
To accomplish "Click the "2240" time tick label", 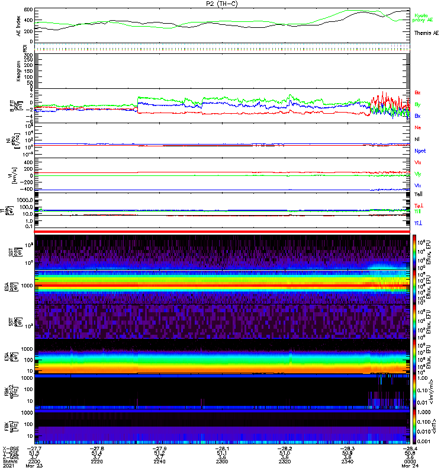I will coord(159,462).
